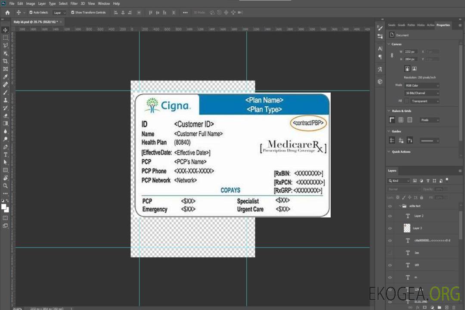Set canvas to landscape orientation button

(414, 69)
